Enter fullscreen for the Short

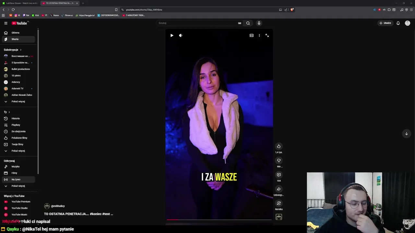[x=267, y=35]
